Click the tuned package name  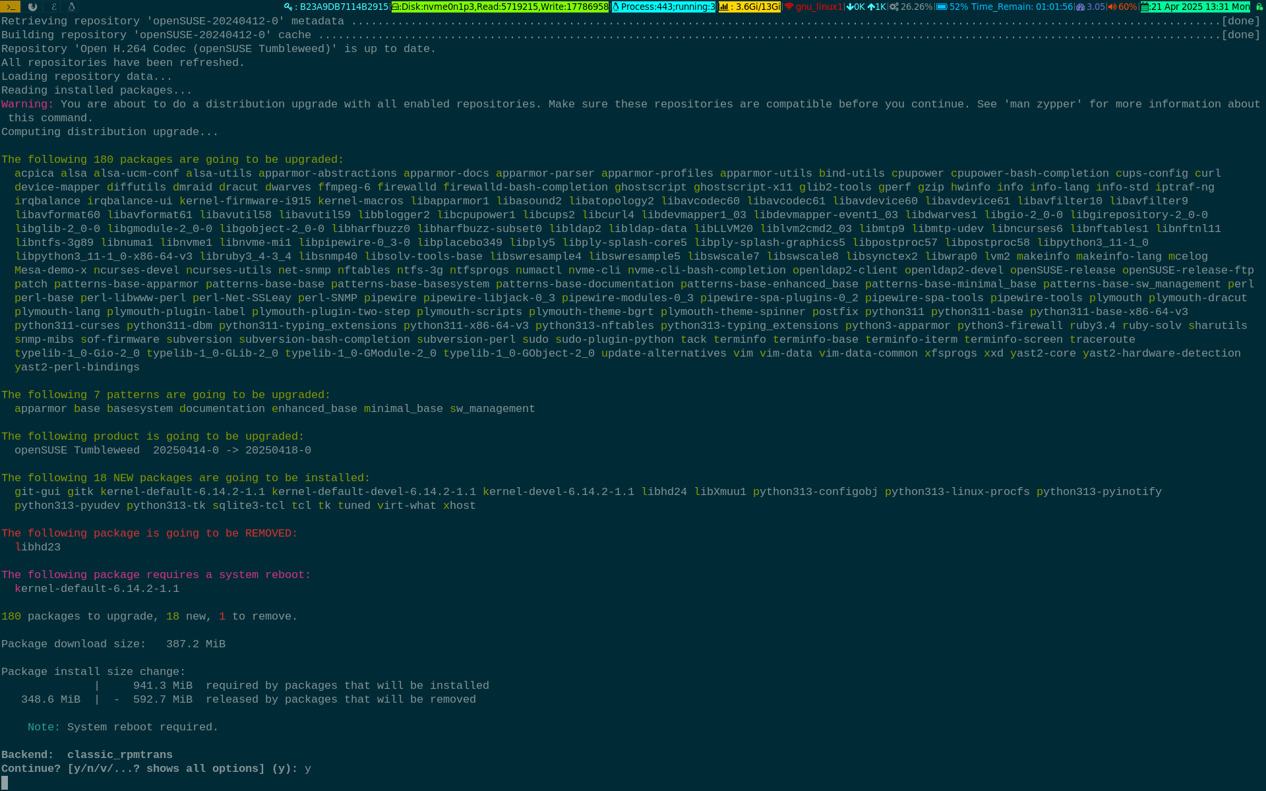(x=354, y=506)
